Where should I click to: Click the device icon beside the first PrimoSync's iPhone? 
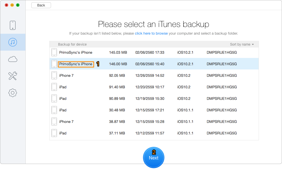(54, 52)
